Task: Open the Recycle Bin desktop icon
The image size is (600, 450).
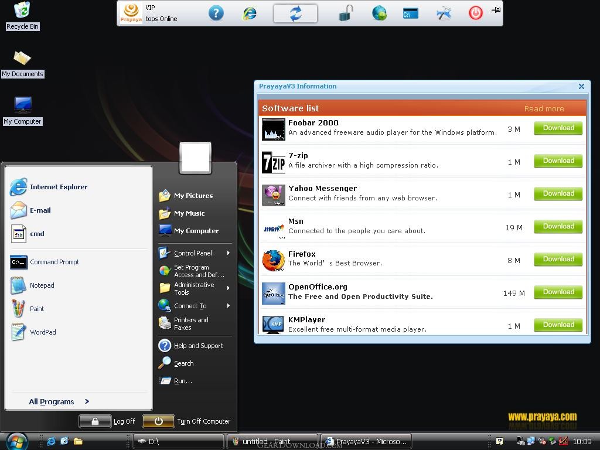Action: pos(22,16)
